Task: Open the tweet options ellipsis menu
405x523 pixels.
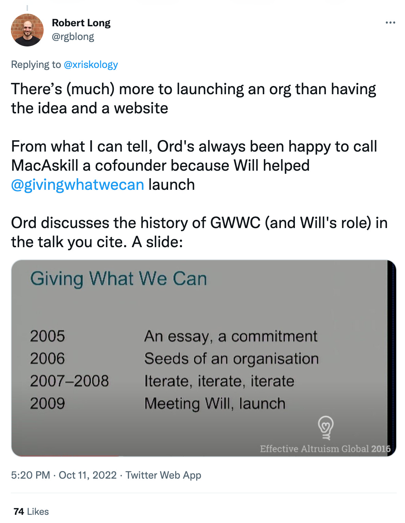Action: point(391,22)
